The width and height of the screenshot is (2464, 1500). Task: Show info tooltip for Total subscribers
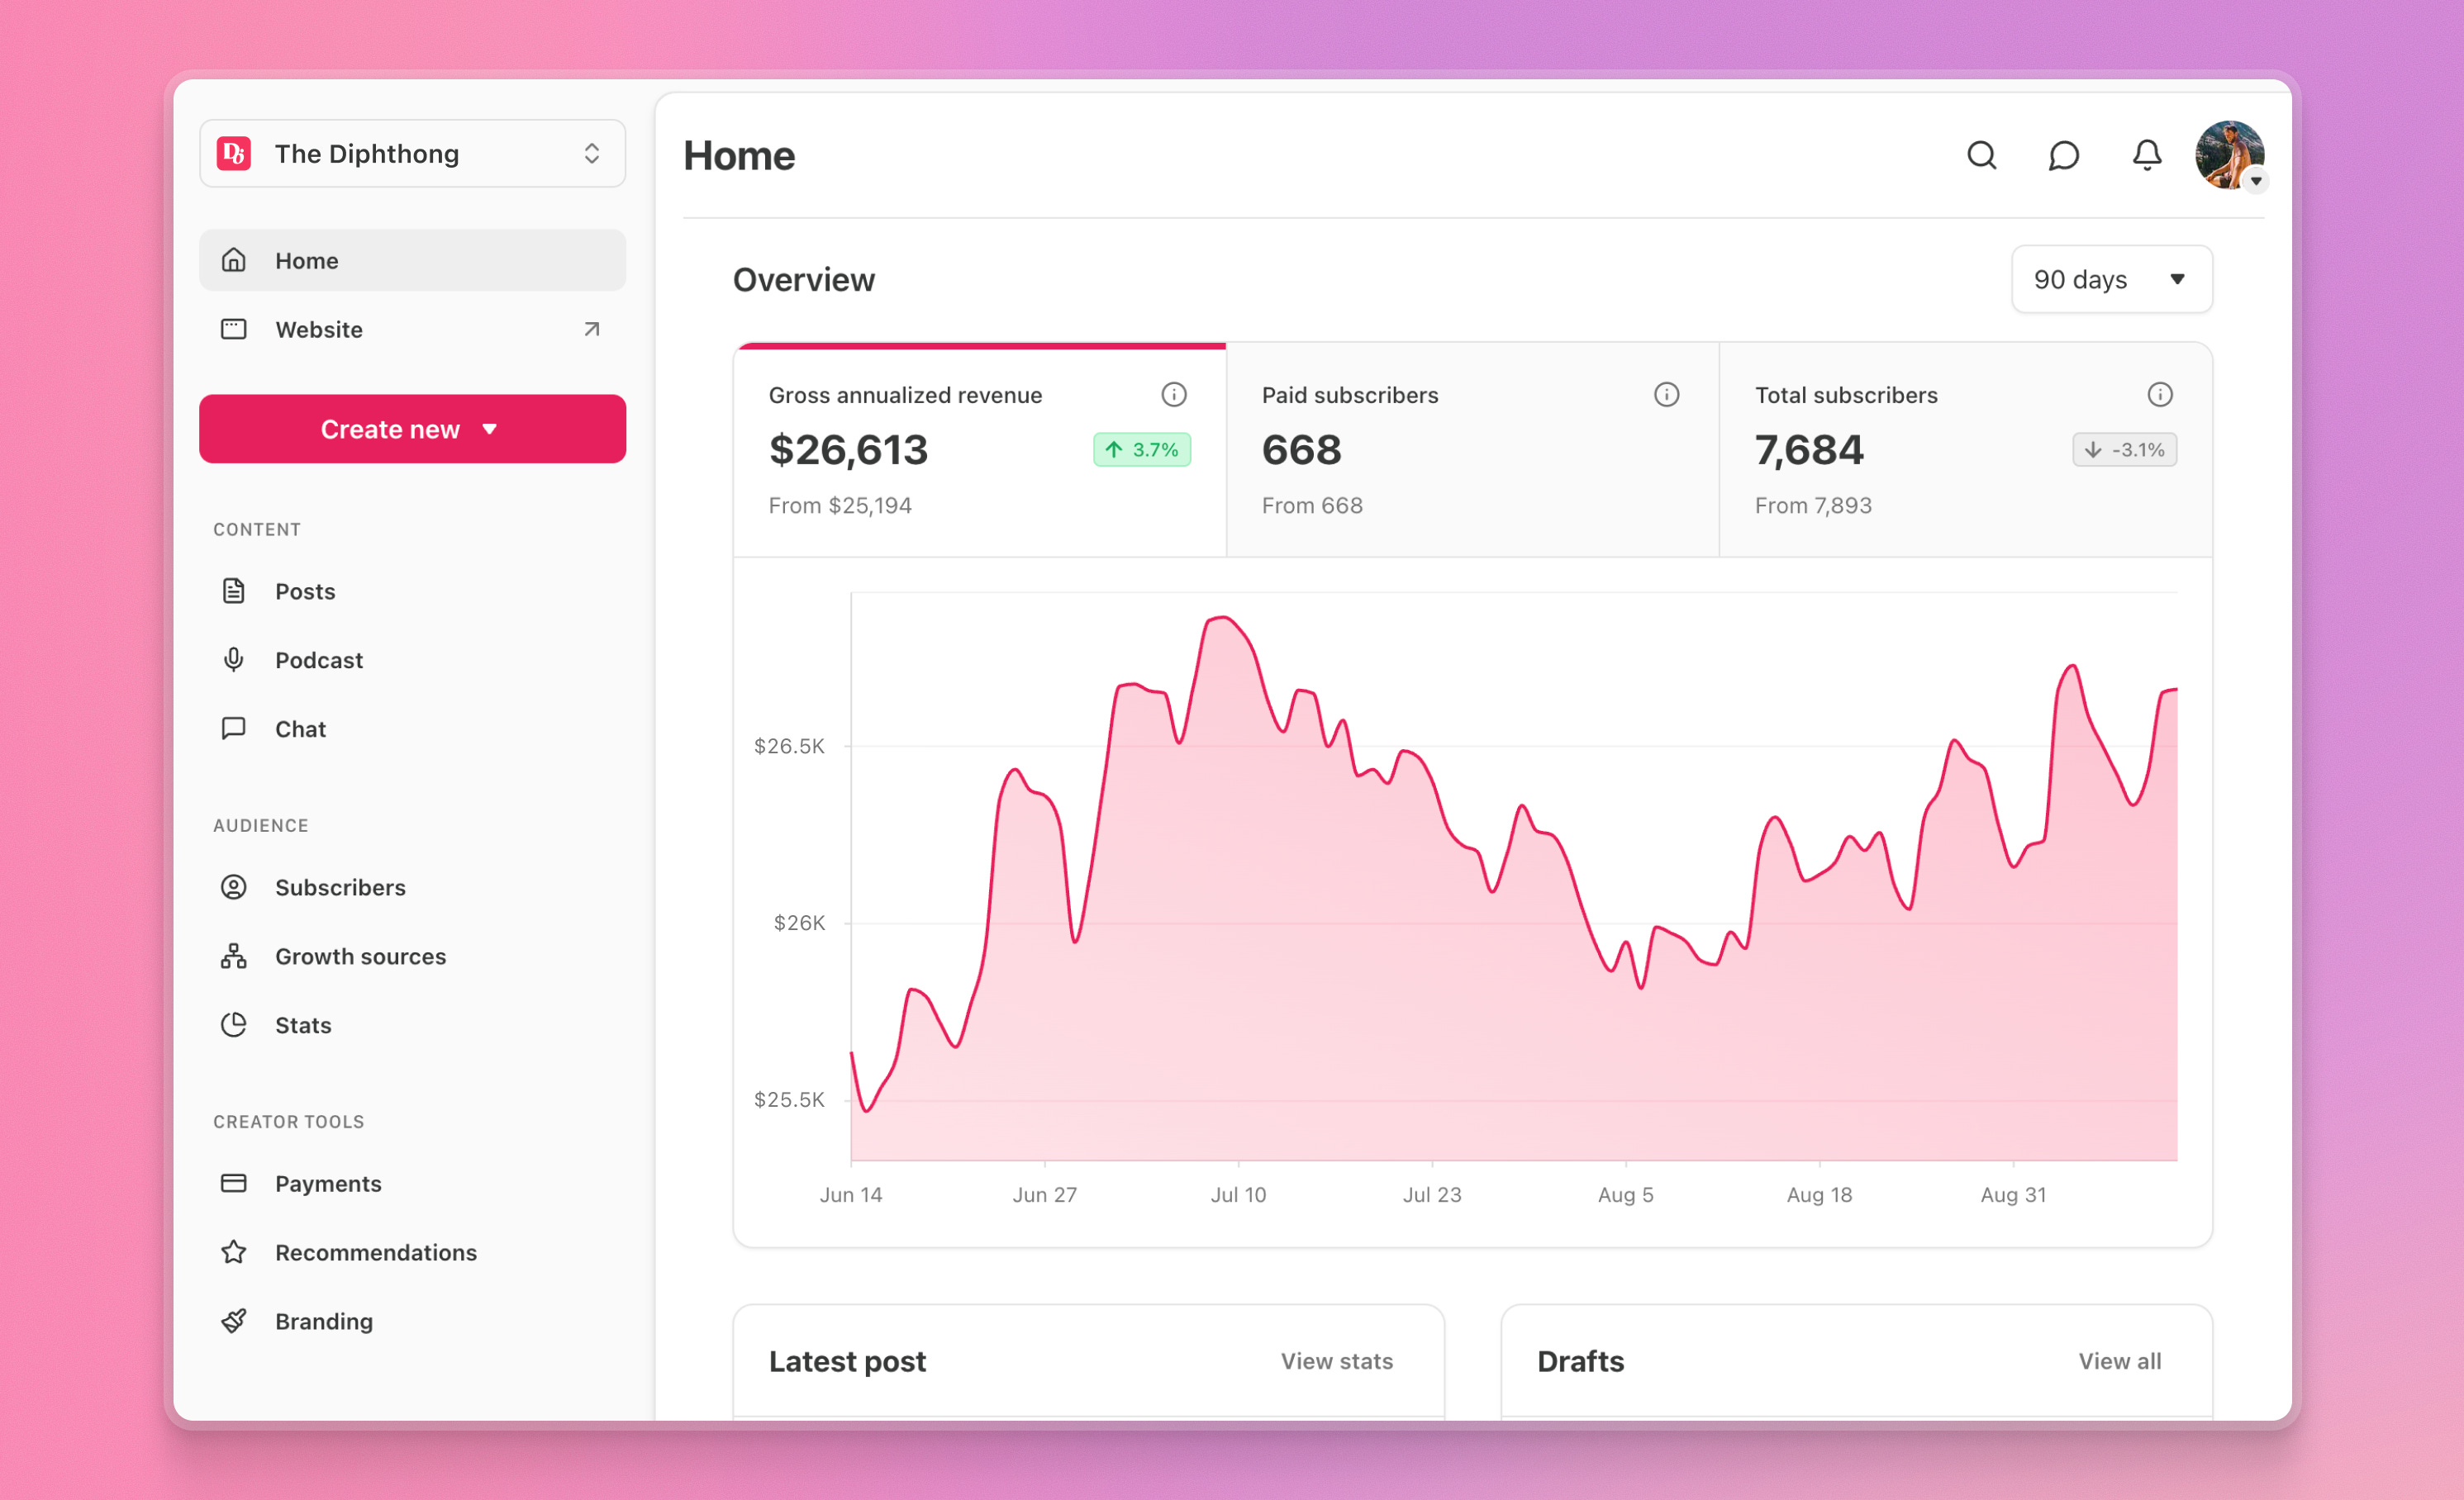click(2160, 394)
